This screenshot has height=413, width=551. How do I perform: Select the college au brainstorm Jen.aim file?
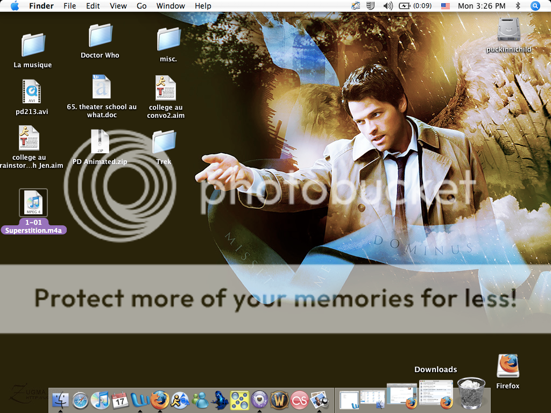coord(29,147)
